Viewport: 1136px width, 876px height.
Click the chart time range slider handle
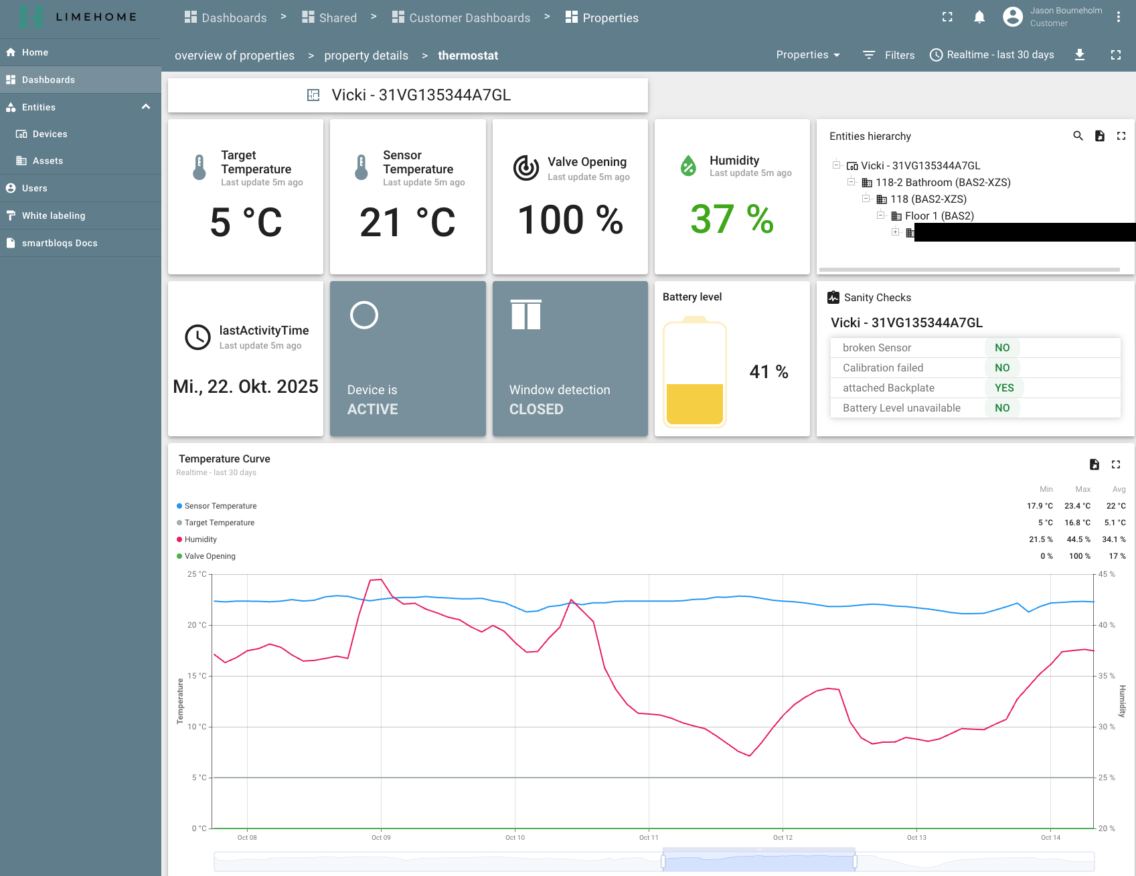pos(663,861)
